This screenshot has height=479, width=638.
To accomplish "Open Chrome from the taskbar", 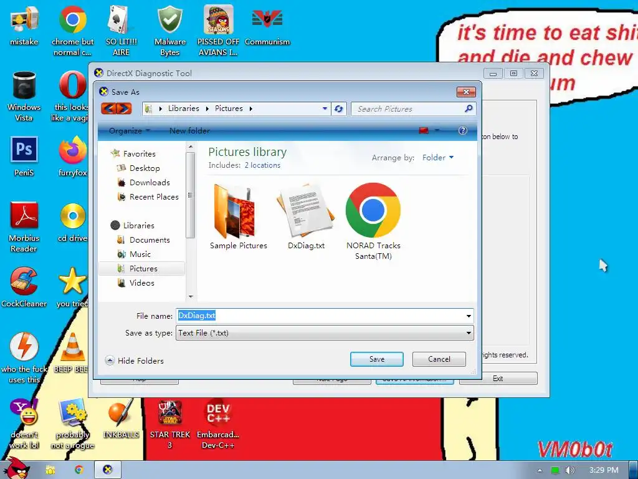I will pos(79,470).
